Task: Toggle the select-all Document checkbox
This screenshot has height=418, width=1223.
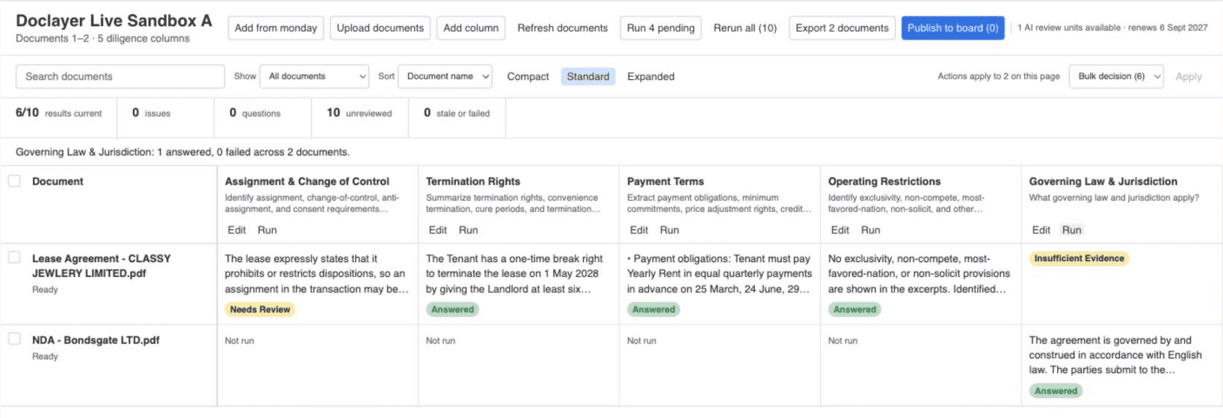Action: [14, 181]
